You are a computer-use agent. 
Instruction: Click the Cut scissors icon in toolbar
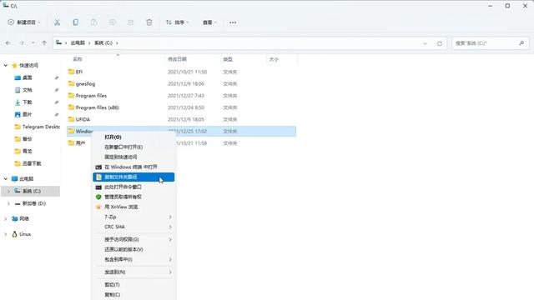point(57,22)
